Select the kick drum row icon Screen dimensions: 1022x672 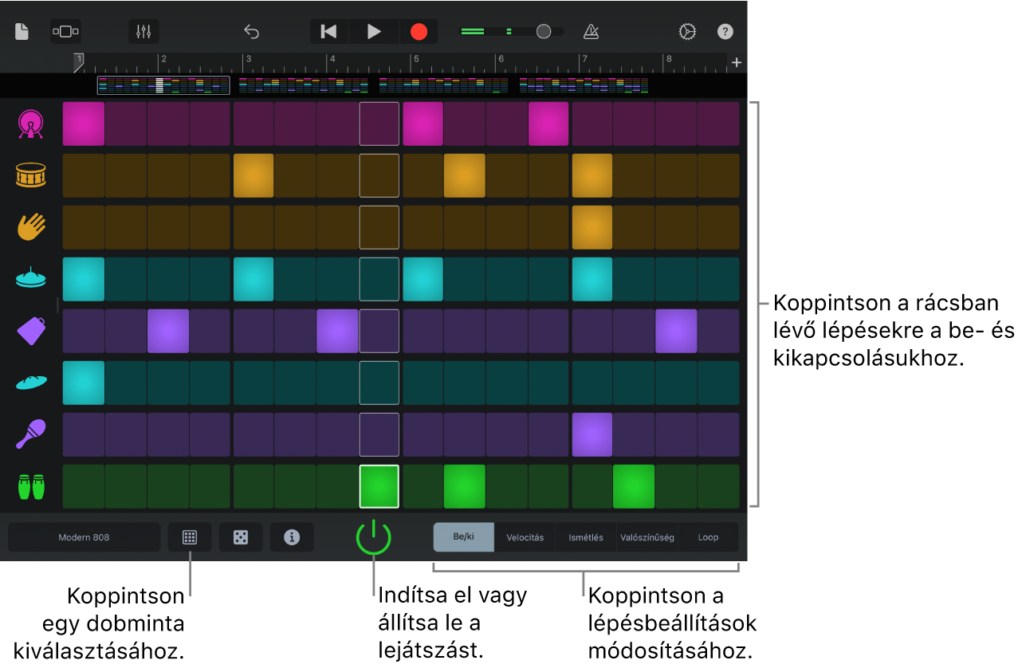31,124
